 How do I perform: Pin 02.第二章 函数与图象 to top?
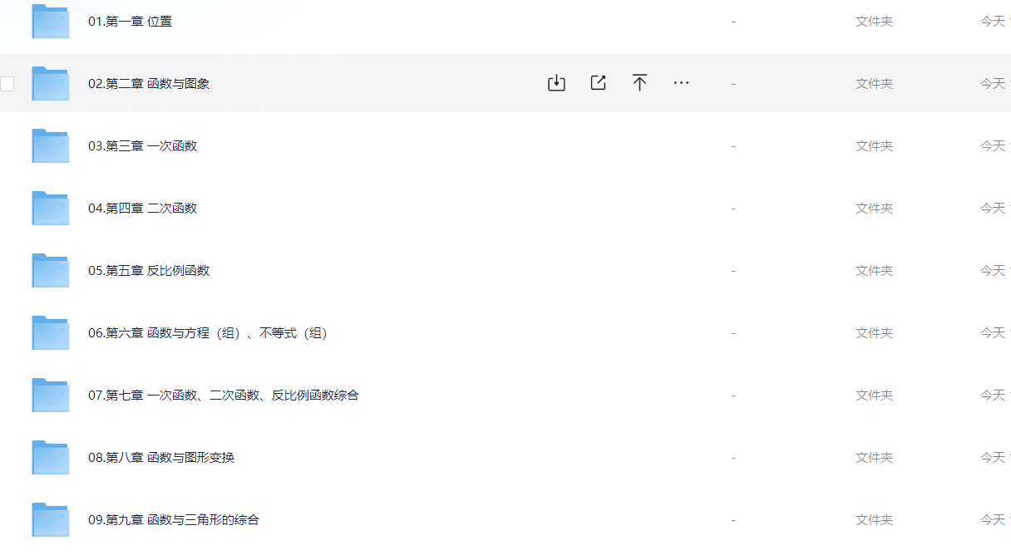(639, 83)
